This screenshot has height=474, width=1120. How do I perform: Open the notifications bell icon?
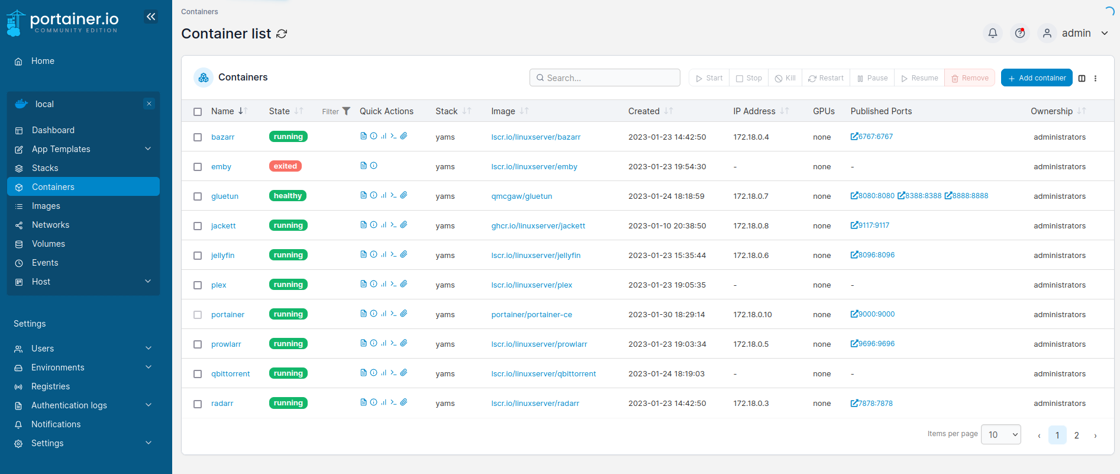coord(993,33)
